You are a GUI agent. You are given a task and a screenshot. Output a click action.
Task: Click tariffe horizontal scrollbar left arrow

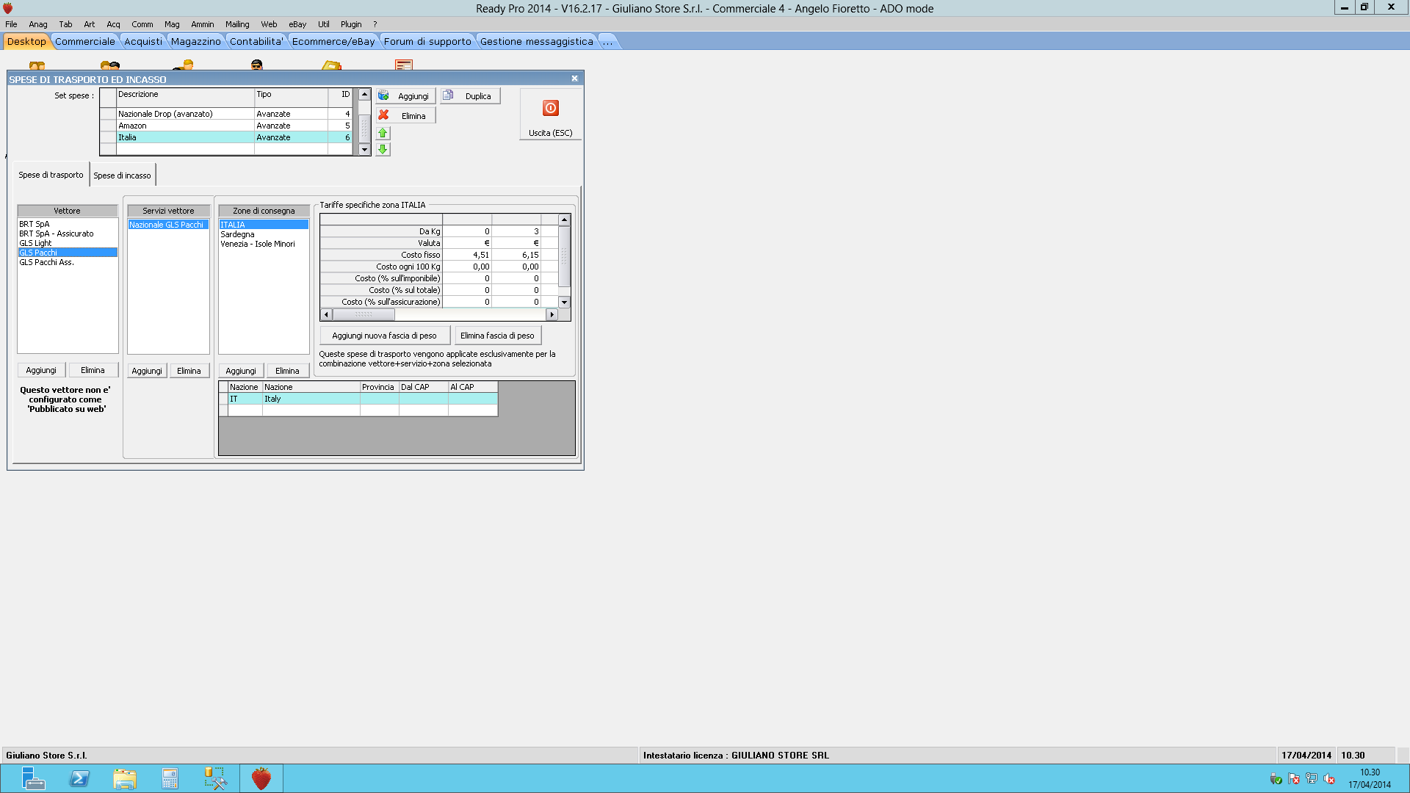point(327,314)
